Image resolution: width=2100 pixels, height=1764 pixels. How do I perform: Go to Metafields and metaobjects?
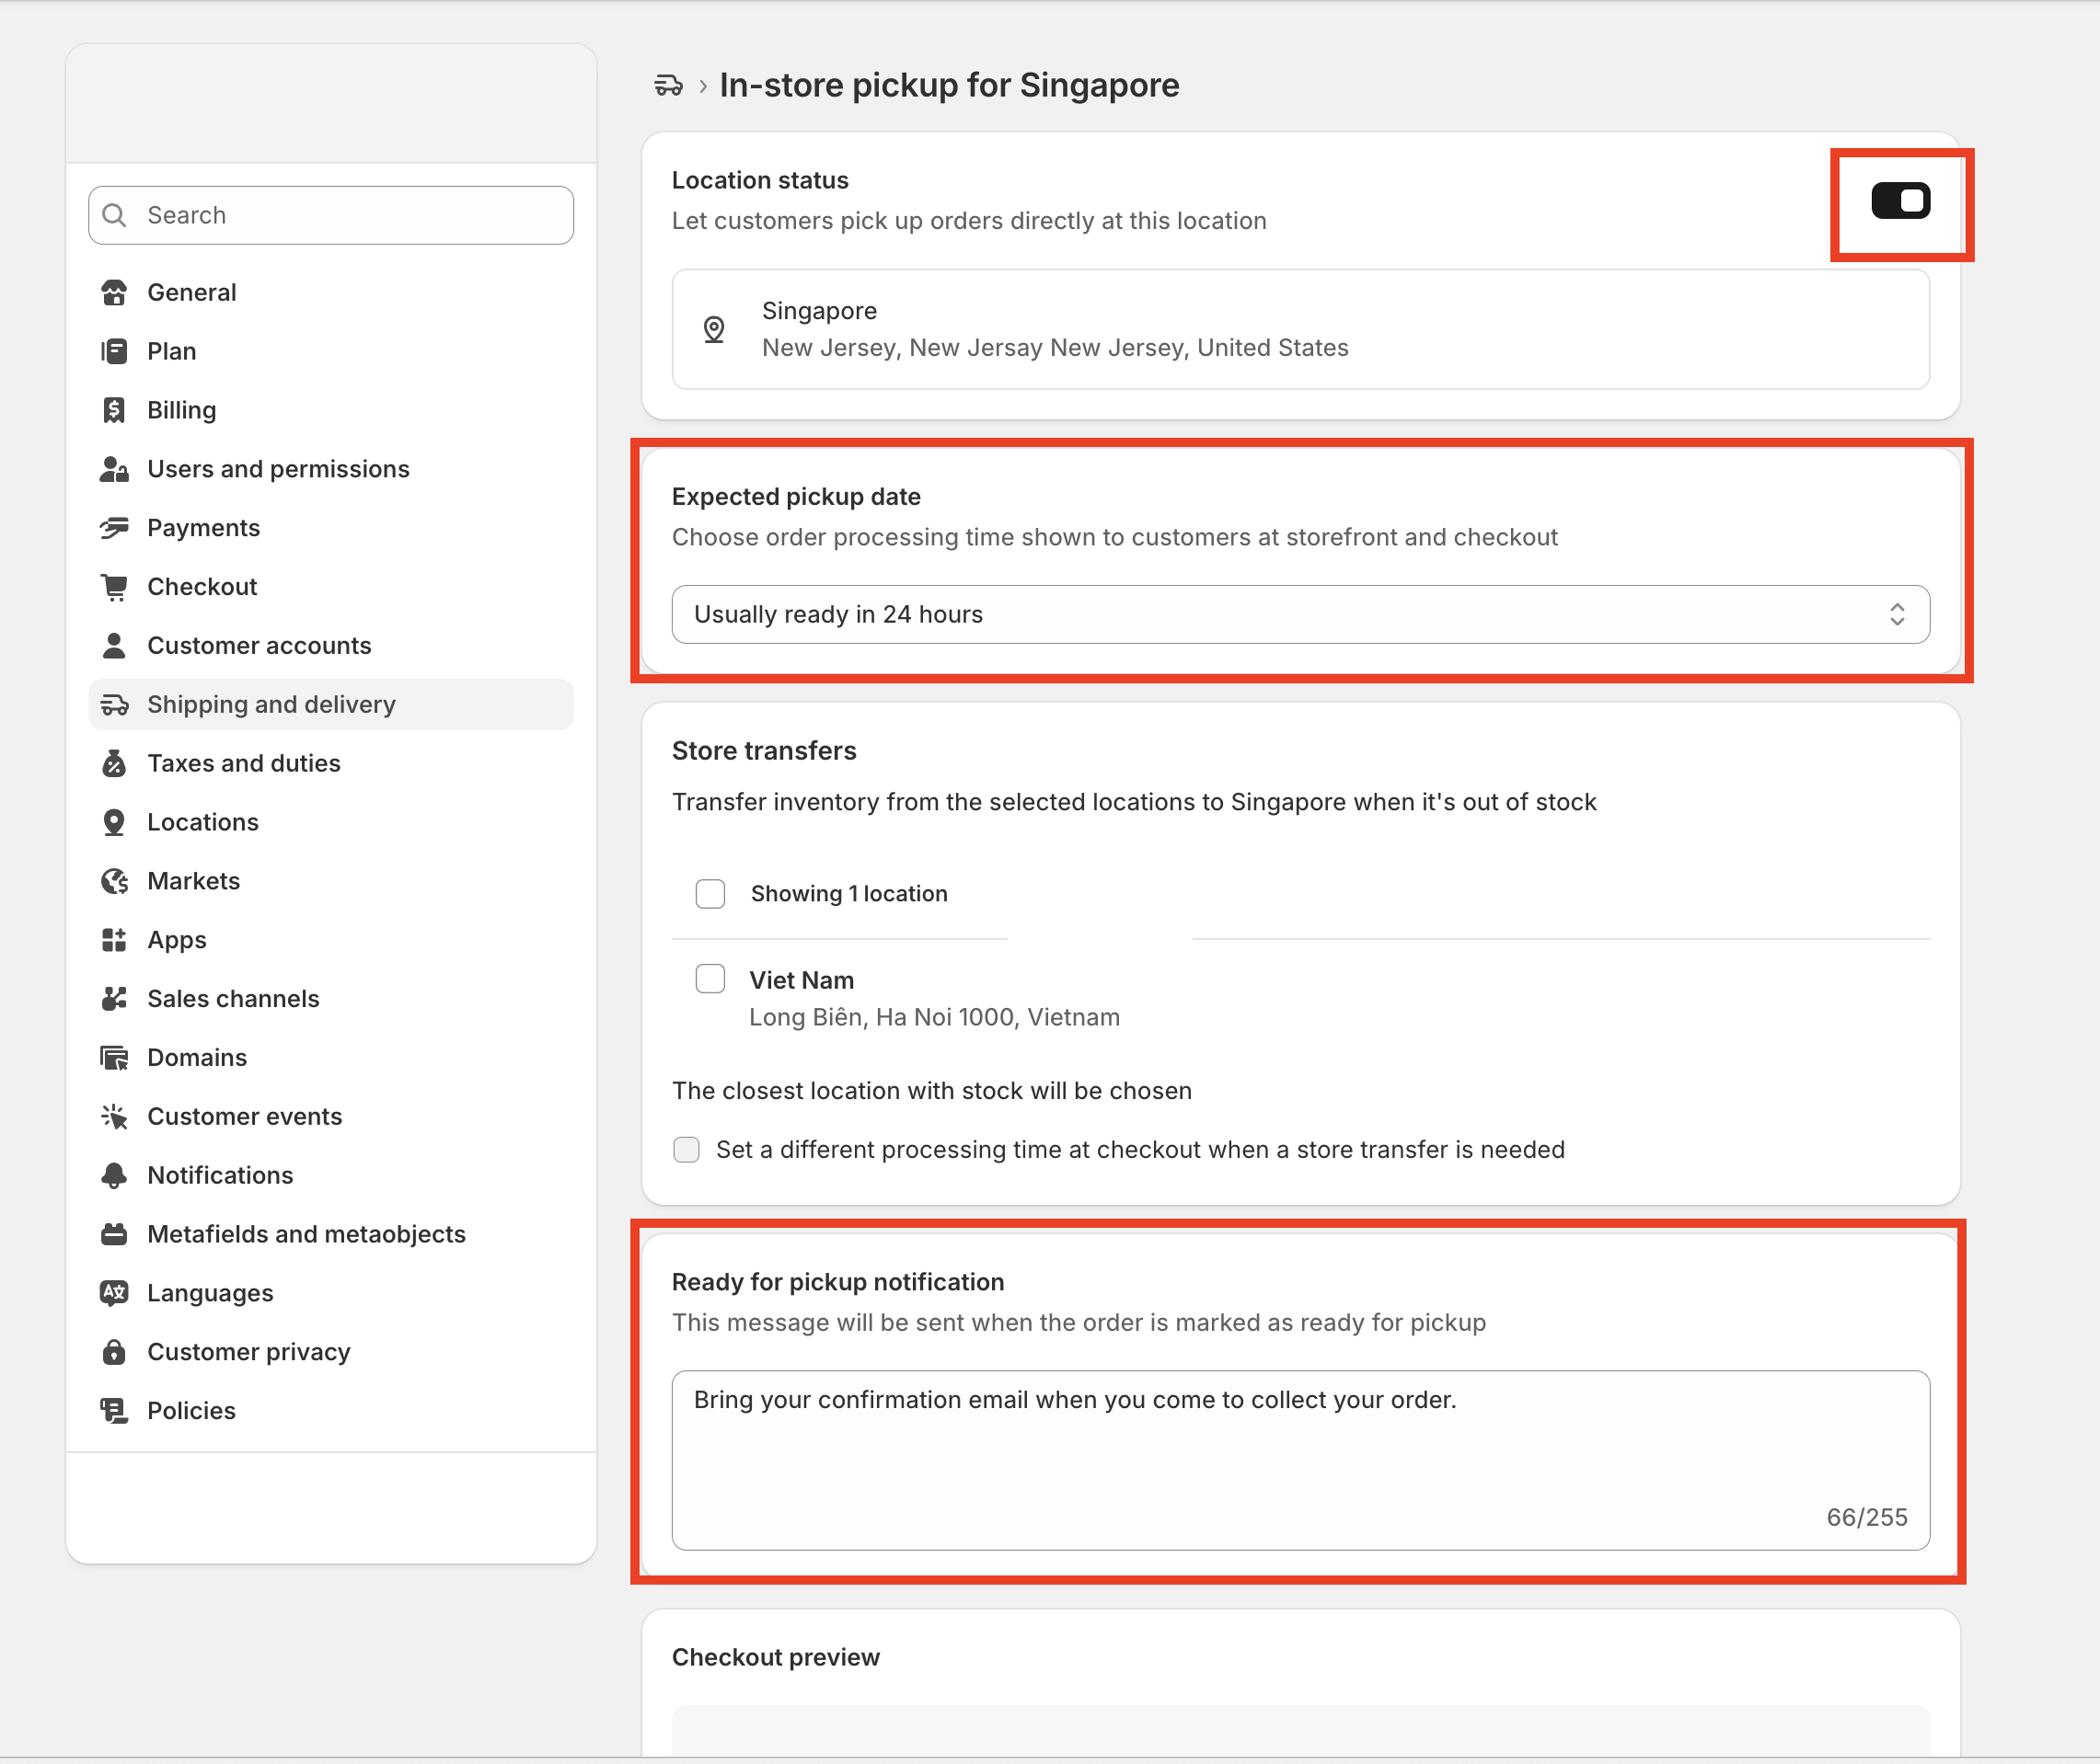tap(306, 1234)
